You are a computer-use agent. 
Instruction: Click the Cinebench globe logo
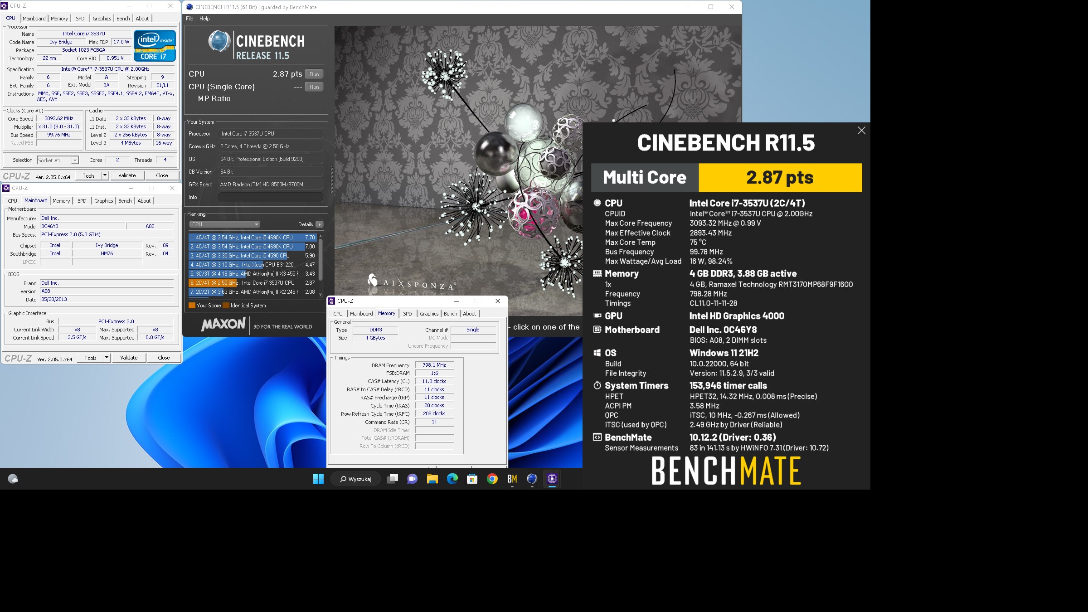pos(219,41)
